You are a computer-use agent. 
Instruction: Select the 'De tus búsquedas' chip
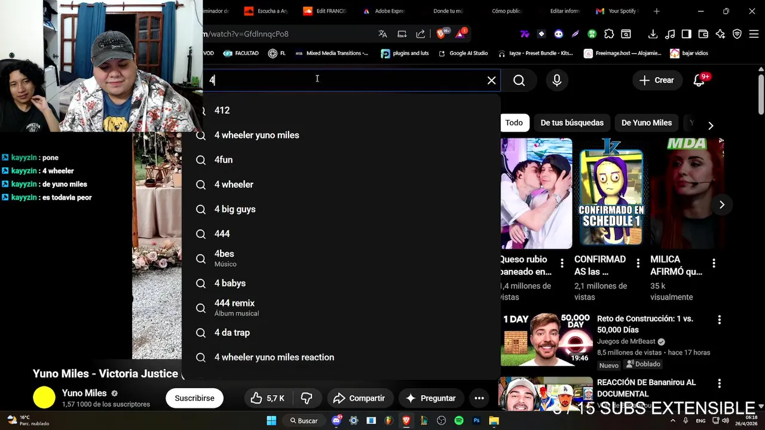click(x=572, y=122)
